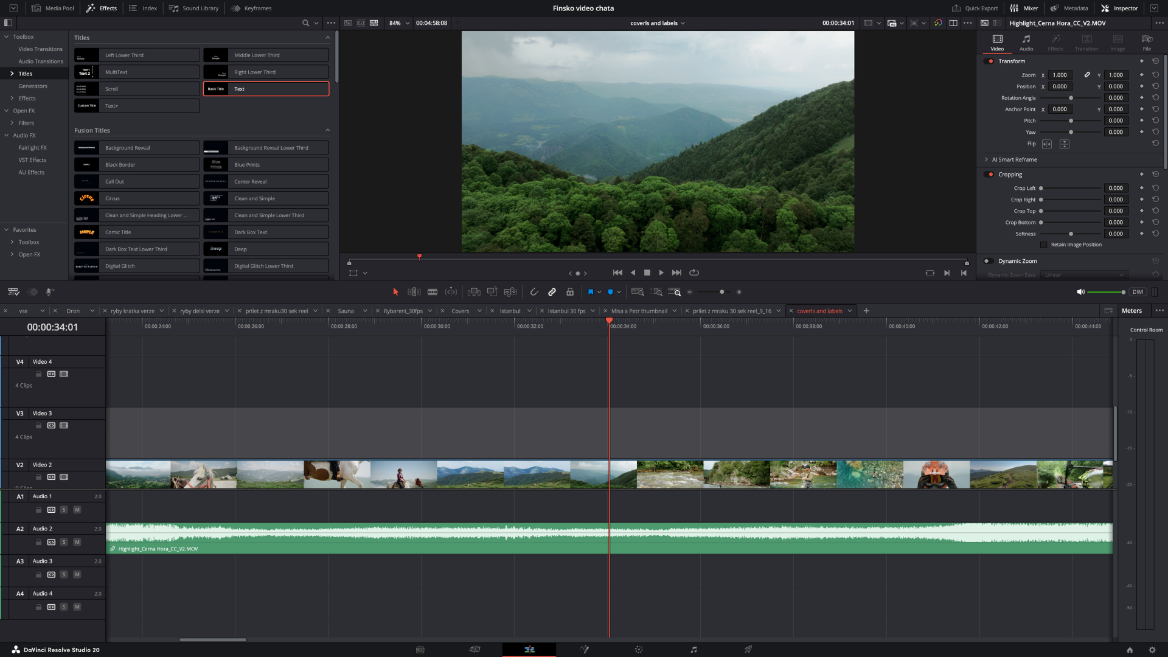This screenshot has width=1168, height=657.
Task: Open viewer zoom 84% dropdown
Action: tap(400, 23)
